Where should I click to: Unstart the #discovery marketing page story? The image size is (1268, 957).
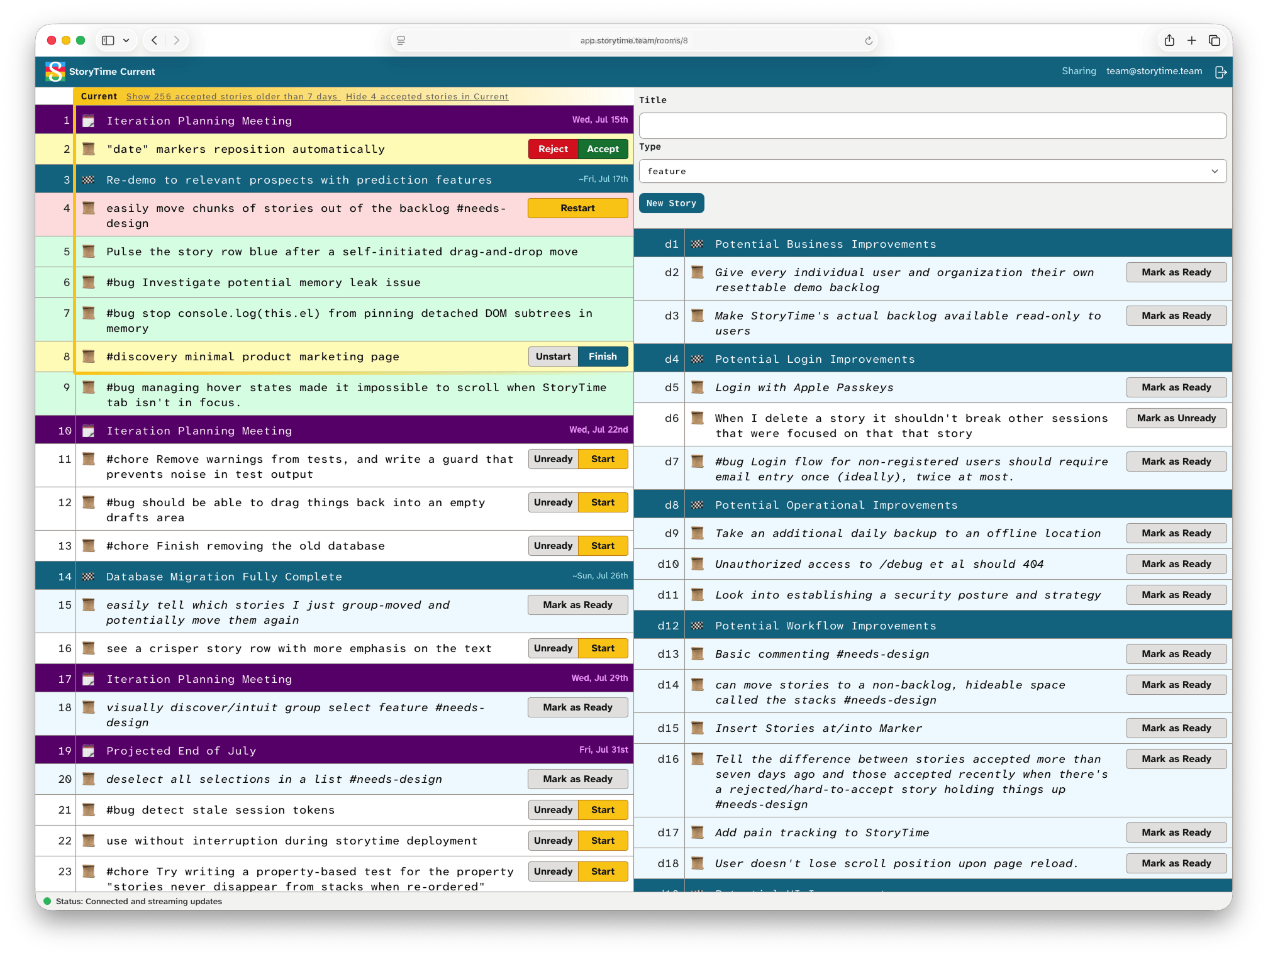click(553, 357)
